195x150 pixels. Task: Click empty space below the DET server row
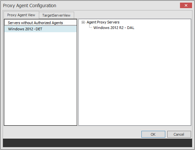41,79
